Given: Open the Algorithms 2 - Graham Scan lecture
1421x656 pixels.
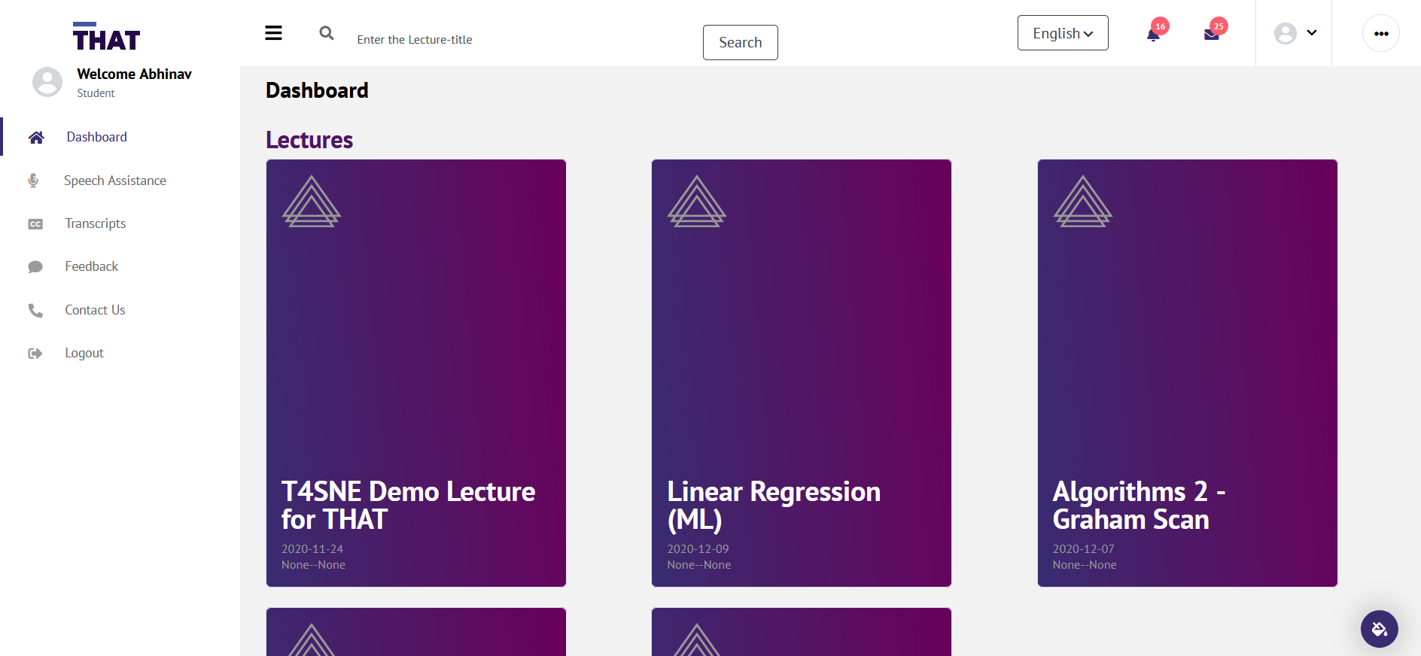Looking at the screenshot, I should 1187,372.
